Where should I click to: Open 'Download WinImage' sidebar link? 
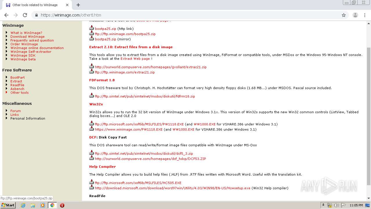point(28,37)
